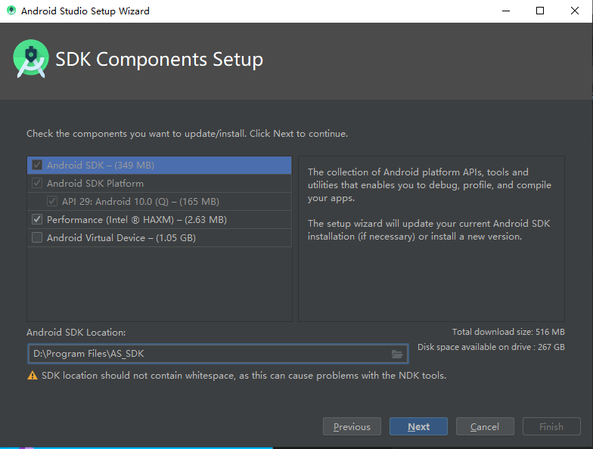
Task: Select the Performance (Intel ® HAXM) row text
Action: (x=137, y=219)
